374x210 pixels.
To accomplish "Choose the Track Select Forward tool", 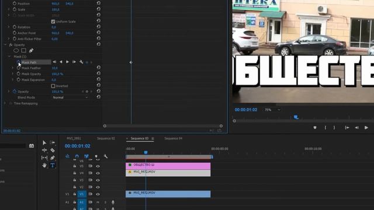I will coord(53,142).
